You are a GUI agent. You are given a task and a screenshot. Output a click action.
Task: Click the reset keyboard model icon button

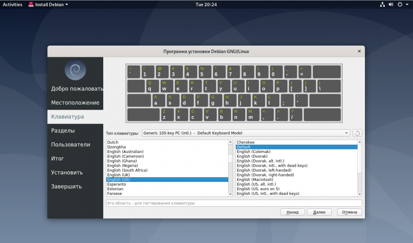click(x=357, y=133)
